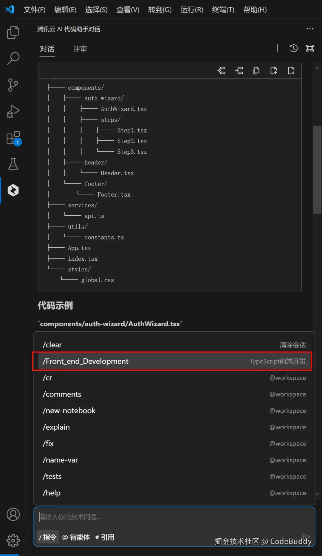Open the Testing flask icon

click(x=13, y=164)
